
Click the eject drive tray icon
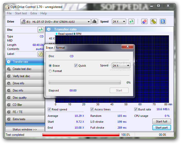(x=94, y=22)
